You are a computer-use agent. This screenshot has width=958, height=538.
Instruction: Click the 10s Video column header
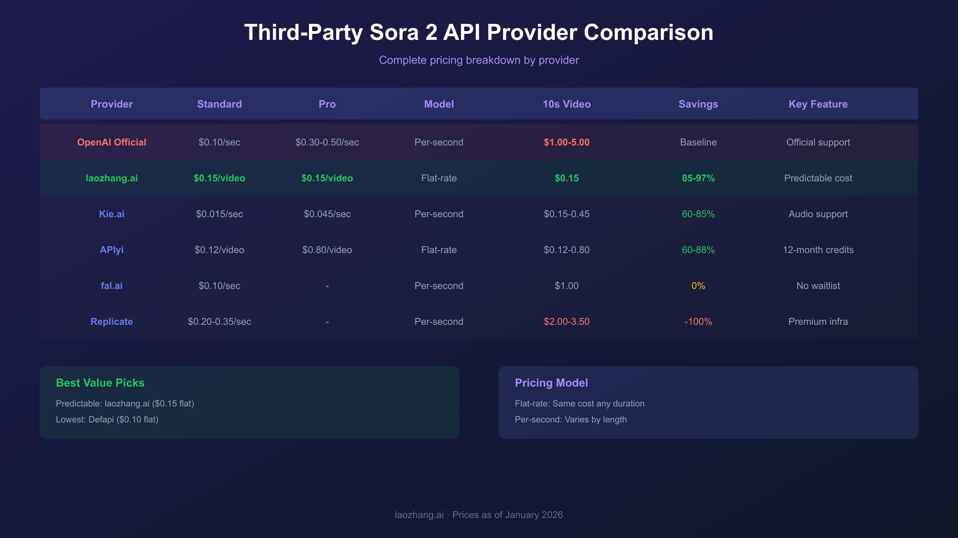coord(566,104)
